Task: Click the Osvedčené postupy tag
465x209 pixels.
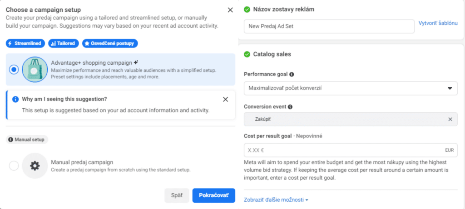Action: click(110, 43)
